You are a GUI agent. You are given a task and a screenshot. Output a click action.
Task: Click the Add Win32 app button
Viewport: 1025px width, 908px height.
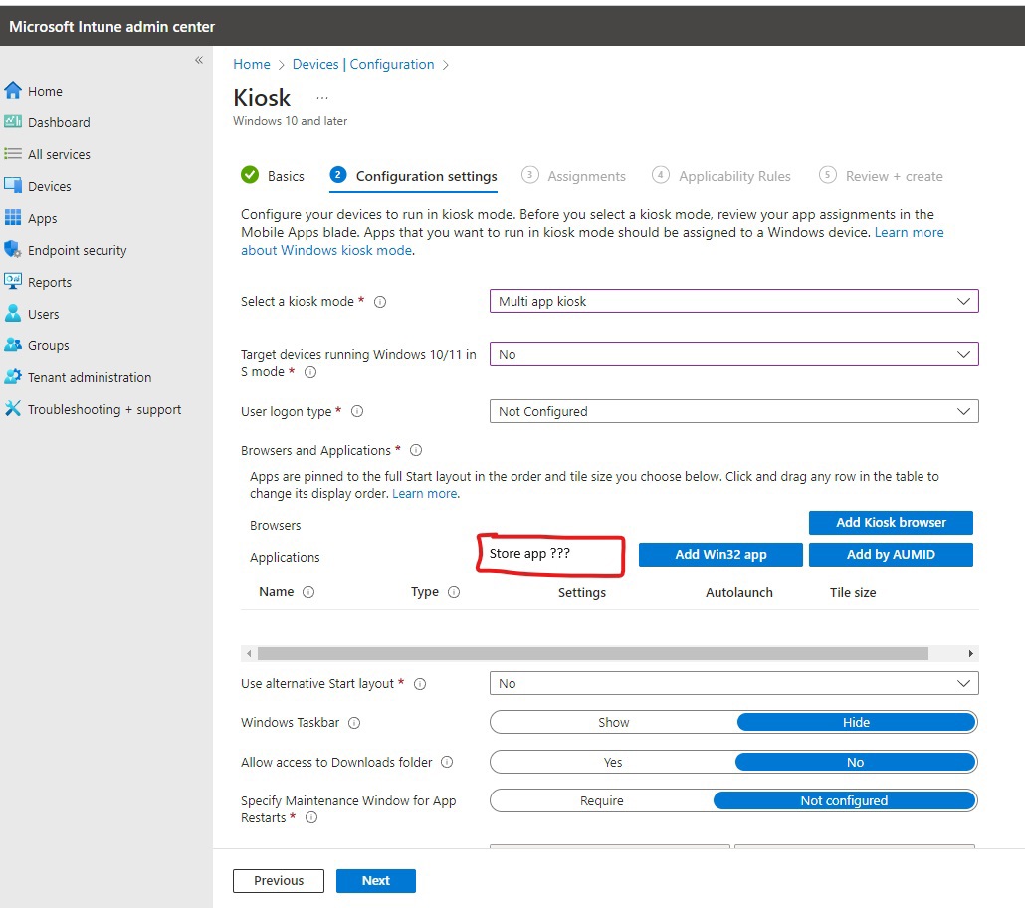pos(720,555)
